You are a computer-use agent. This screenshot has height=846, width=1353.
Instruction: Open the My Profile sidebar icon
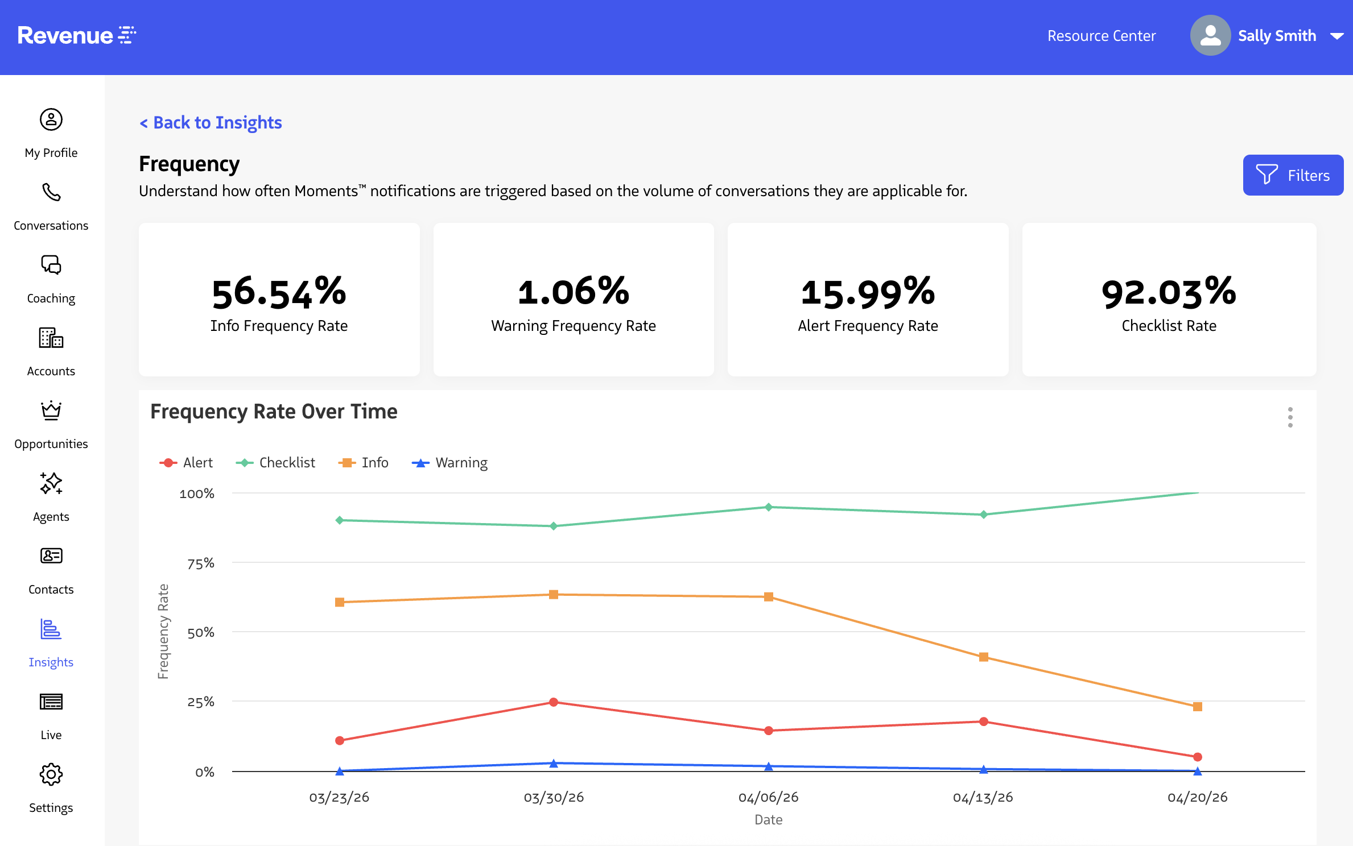click(x=51, y=120)
